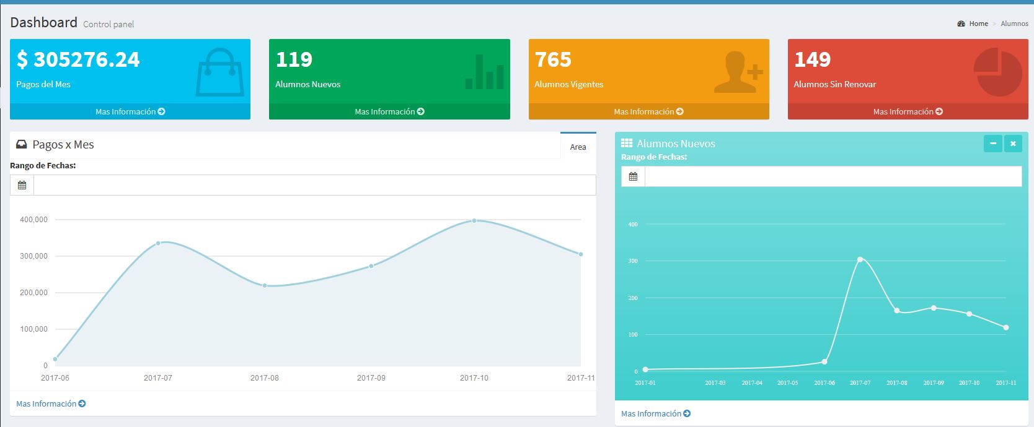Click the shopping bag icon on Pagos del Mes
This screenshot has height=427, width=1034.
coord(220,72)
